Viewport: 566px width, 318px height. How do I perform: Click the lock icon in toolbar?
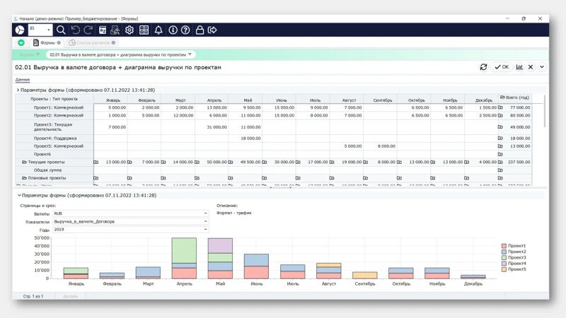pos(200,30)
